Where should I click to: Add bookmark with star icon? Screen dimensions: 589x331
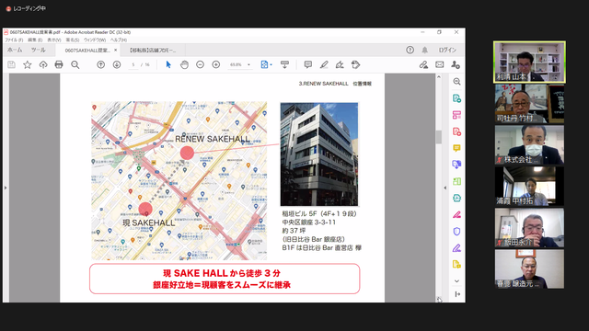coord(28,65)
